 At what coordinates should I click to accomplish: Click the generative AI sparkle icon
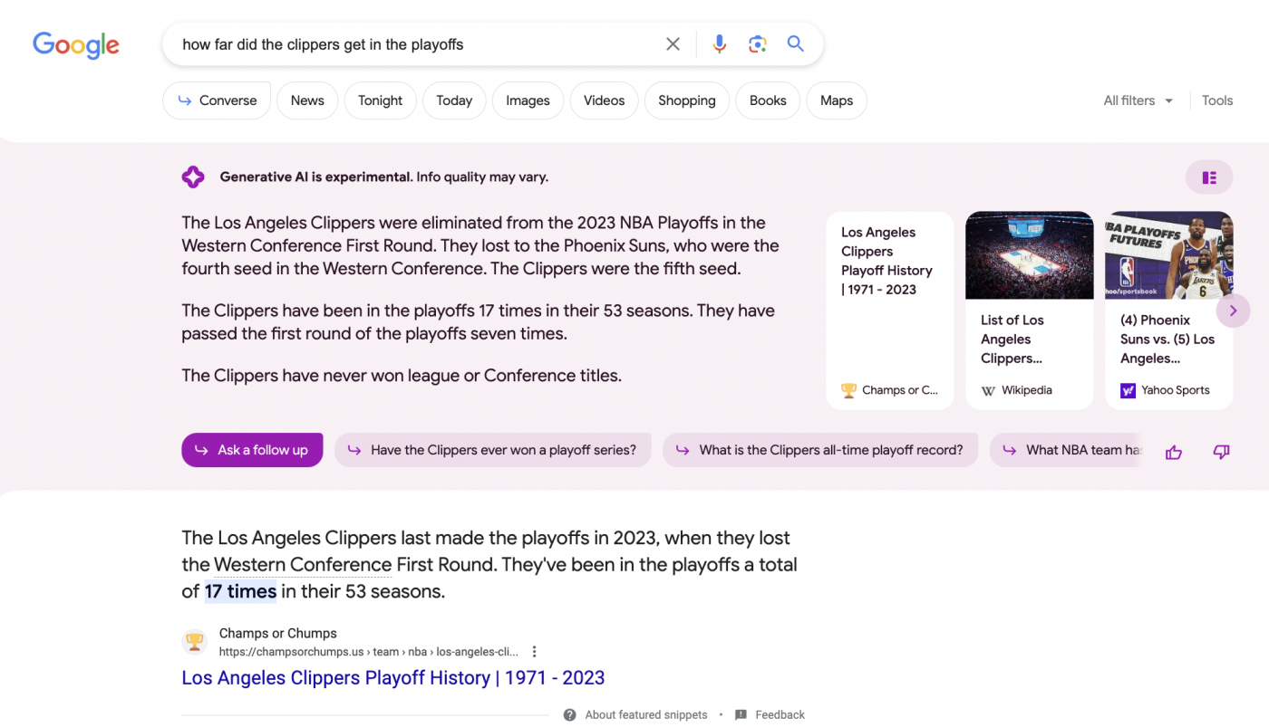click(x=193, y=177)
